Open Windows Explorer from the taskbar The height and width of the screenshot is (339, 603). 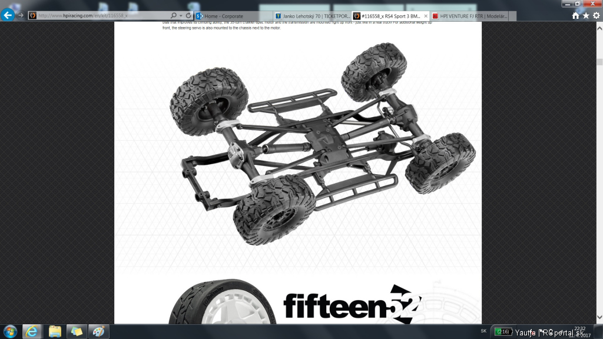[x=55, y=332]
